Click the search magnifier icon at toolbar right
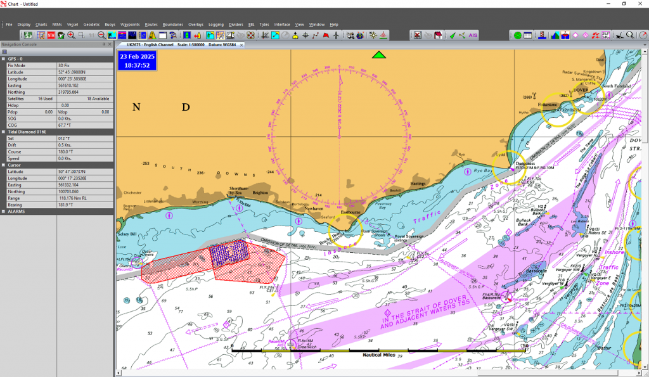Image resolution: width=649 pixels, height=377 pixels. (x=630, y=35)
